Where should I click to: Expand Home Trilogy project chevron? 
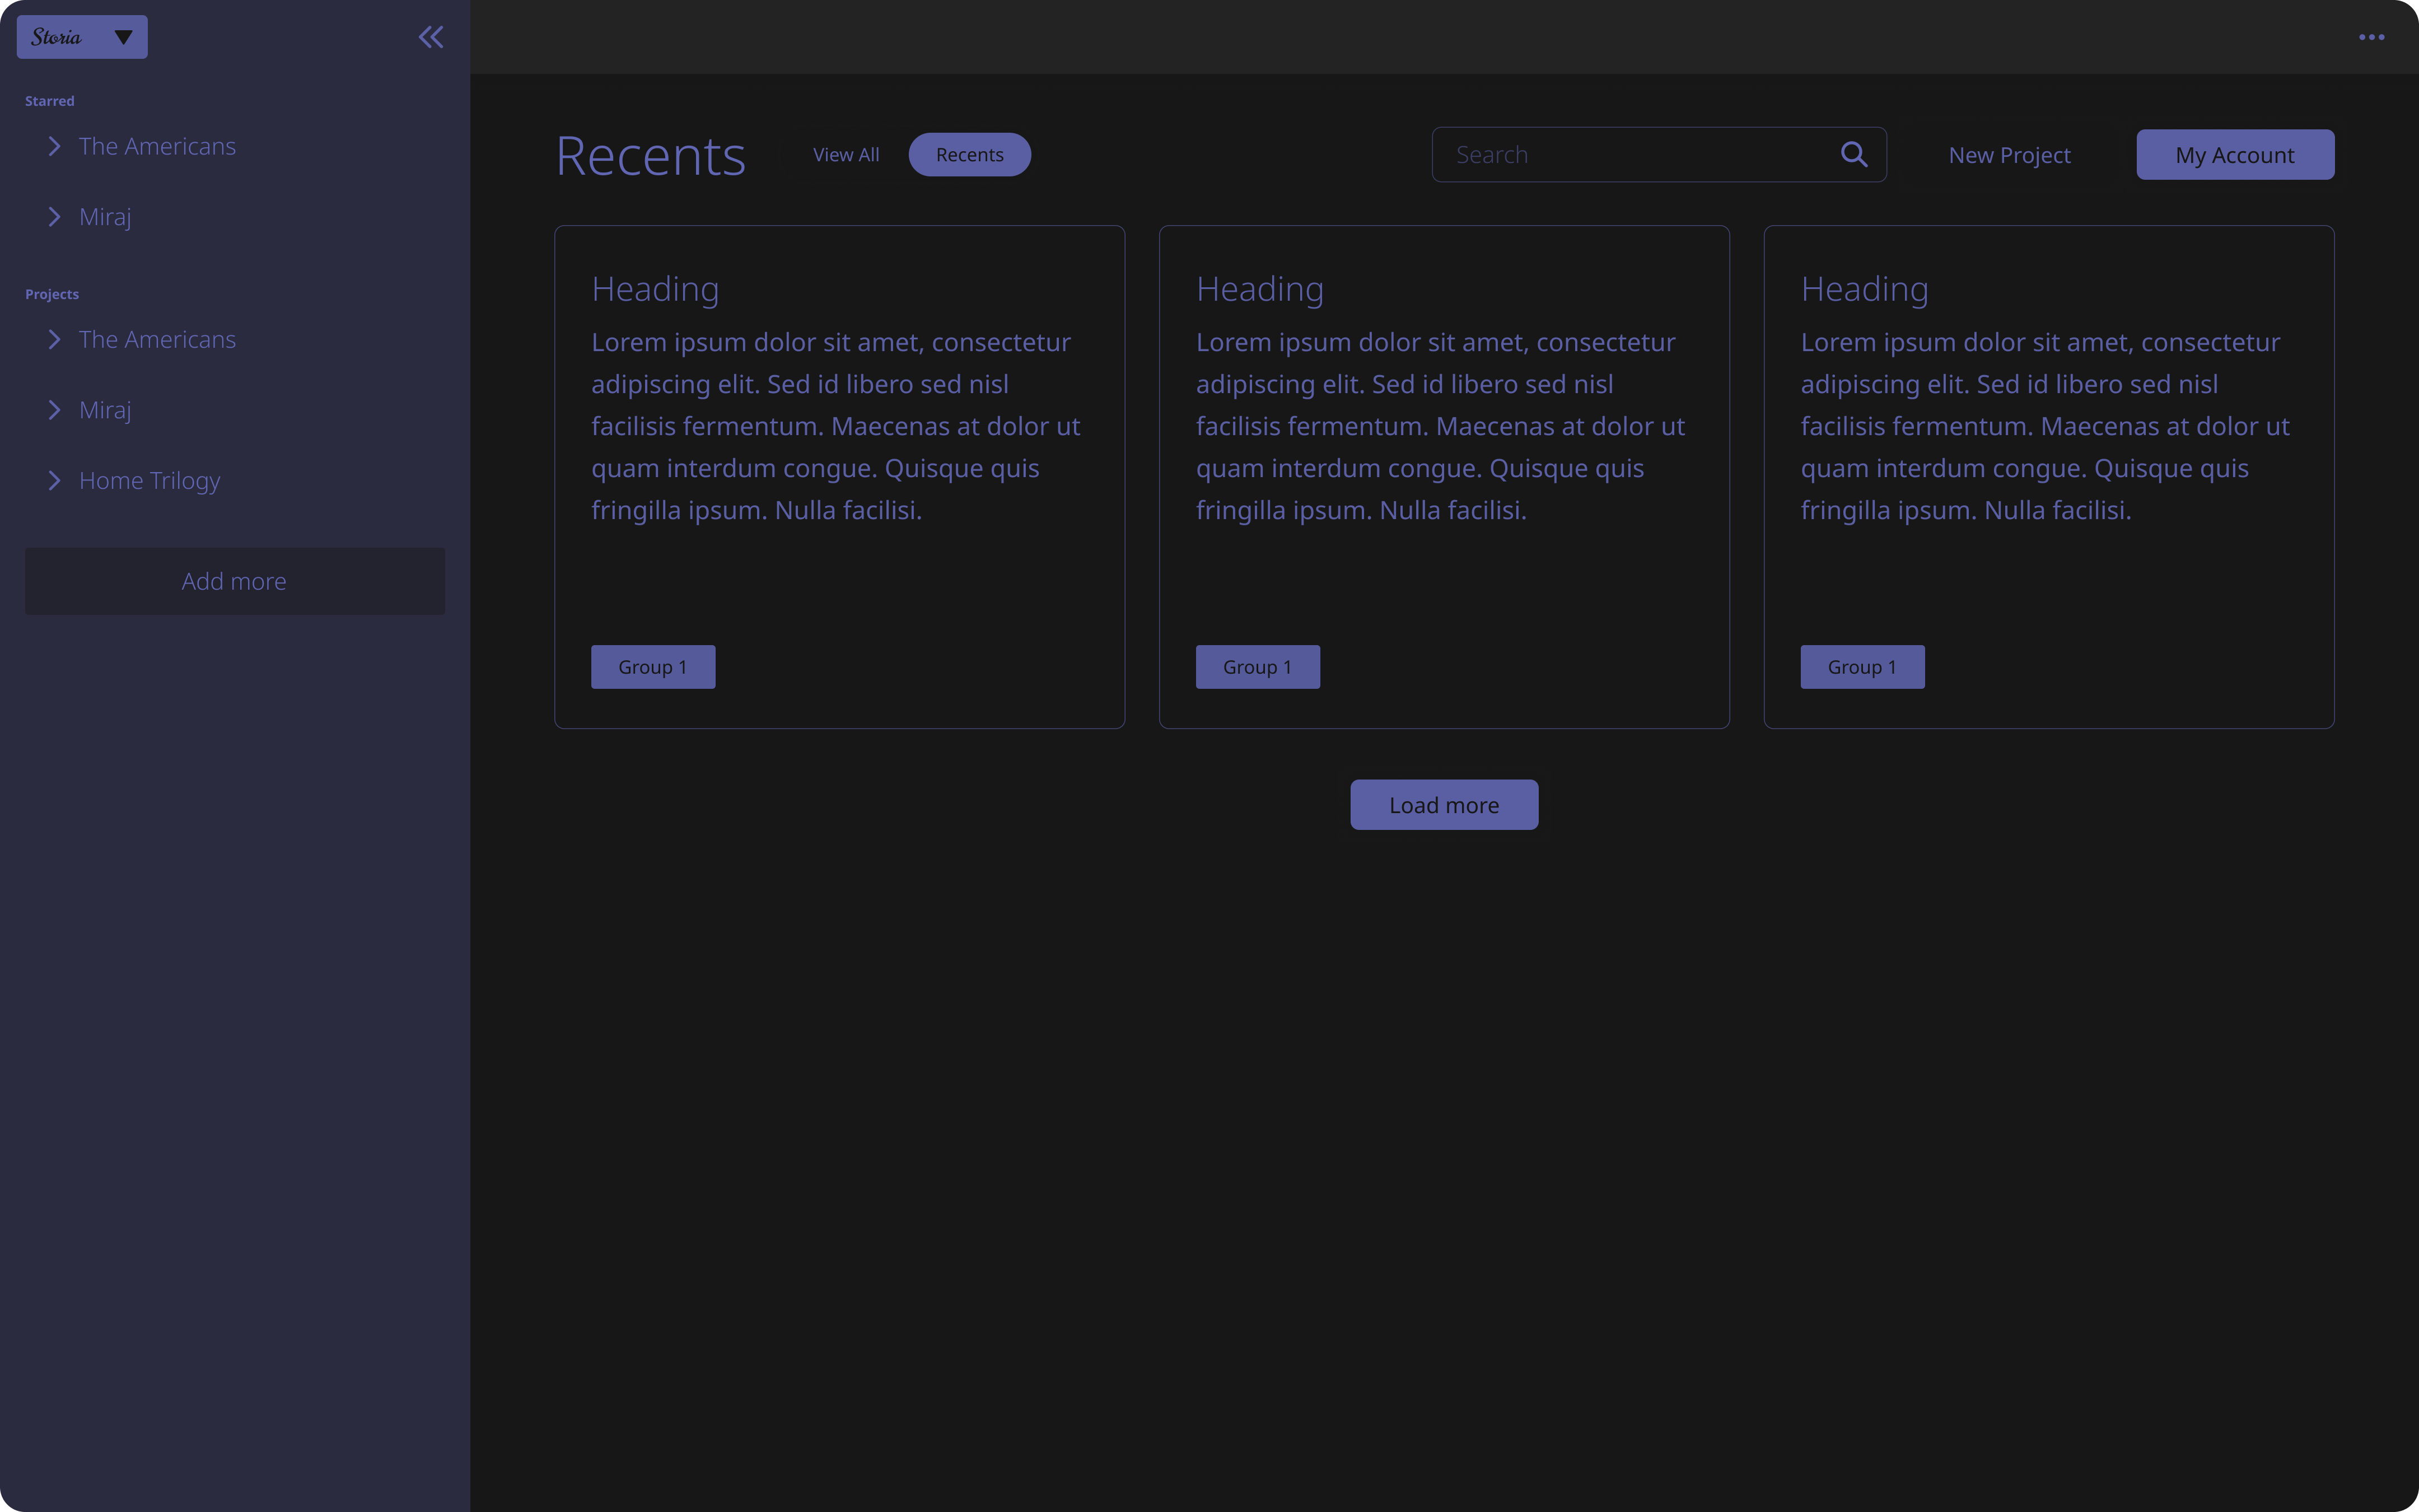(54, 481)
